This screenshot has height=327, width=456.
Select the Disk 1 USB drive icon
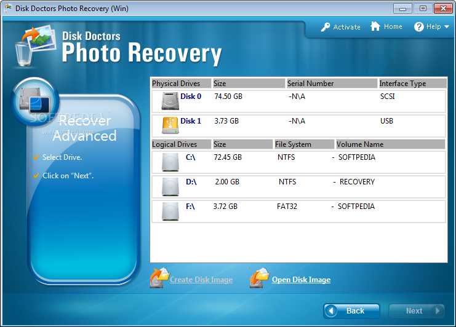coord(170,125)
